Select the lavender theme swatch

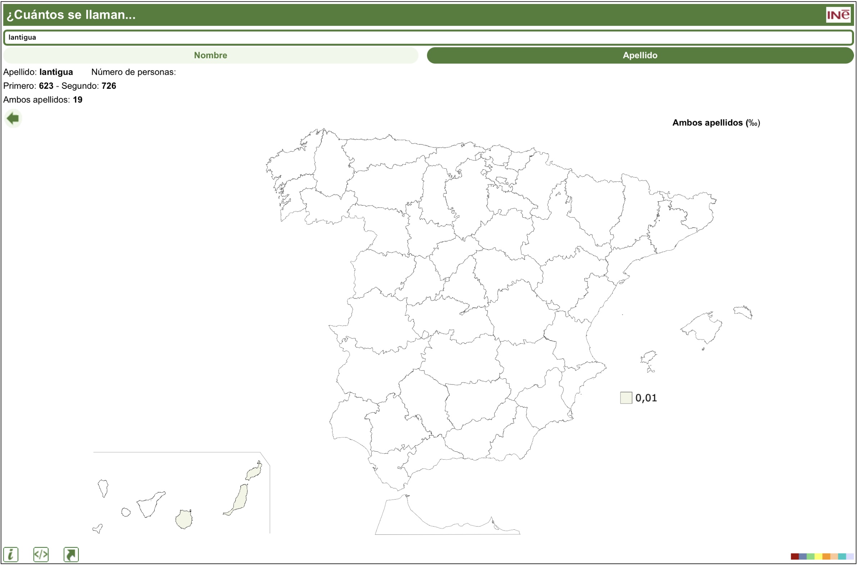[x=850, y=557]
